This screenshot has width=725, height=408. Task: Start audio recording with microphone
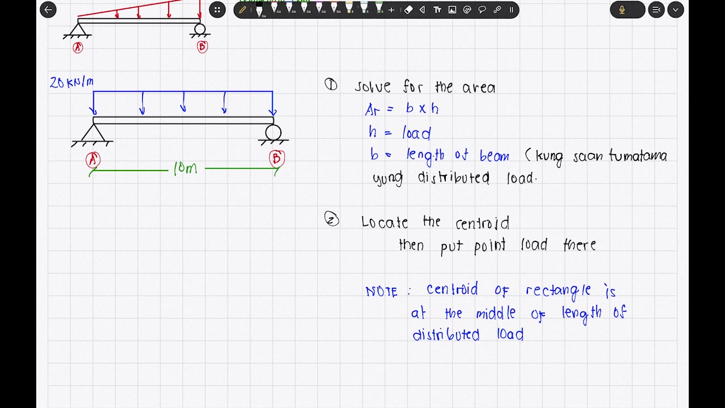[622, 10]
